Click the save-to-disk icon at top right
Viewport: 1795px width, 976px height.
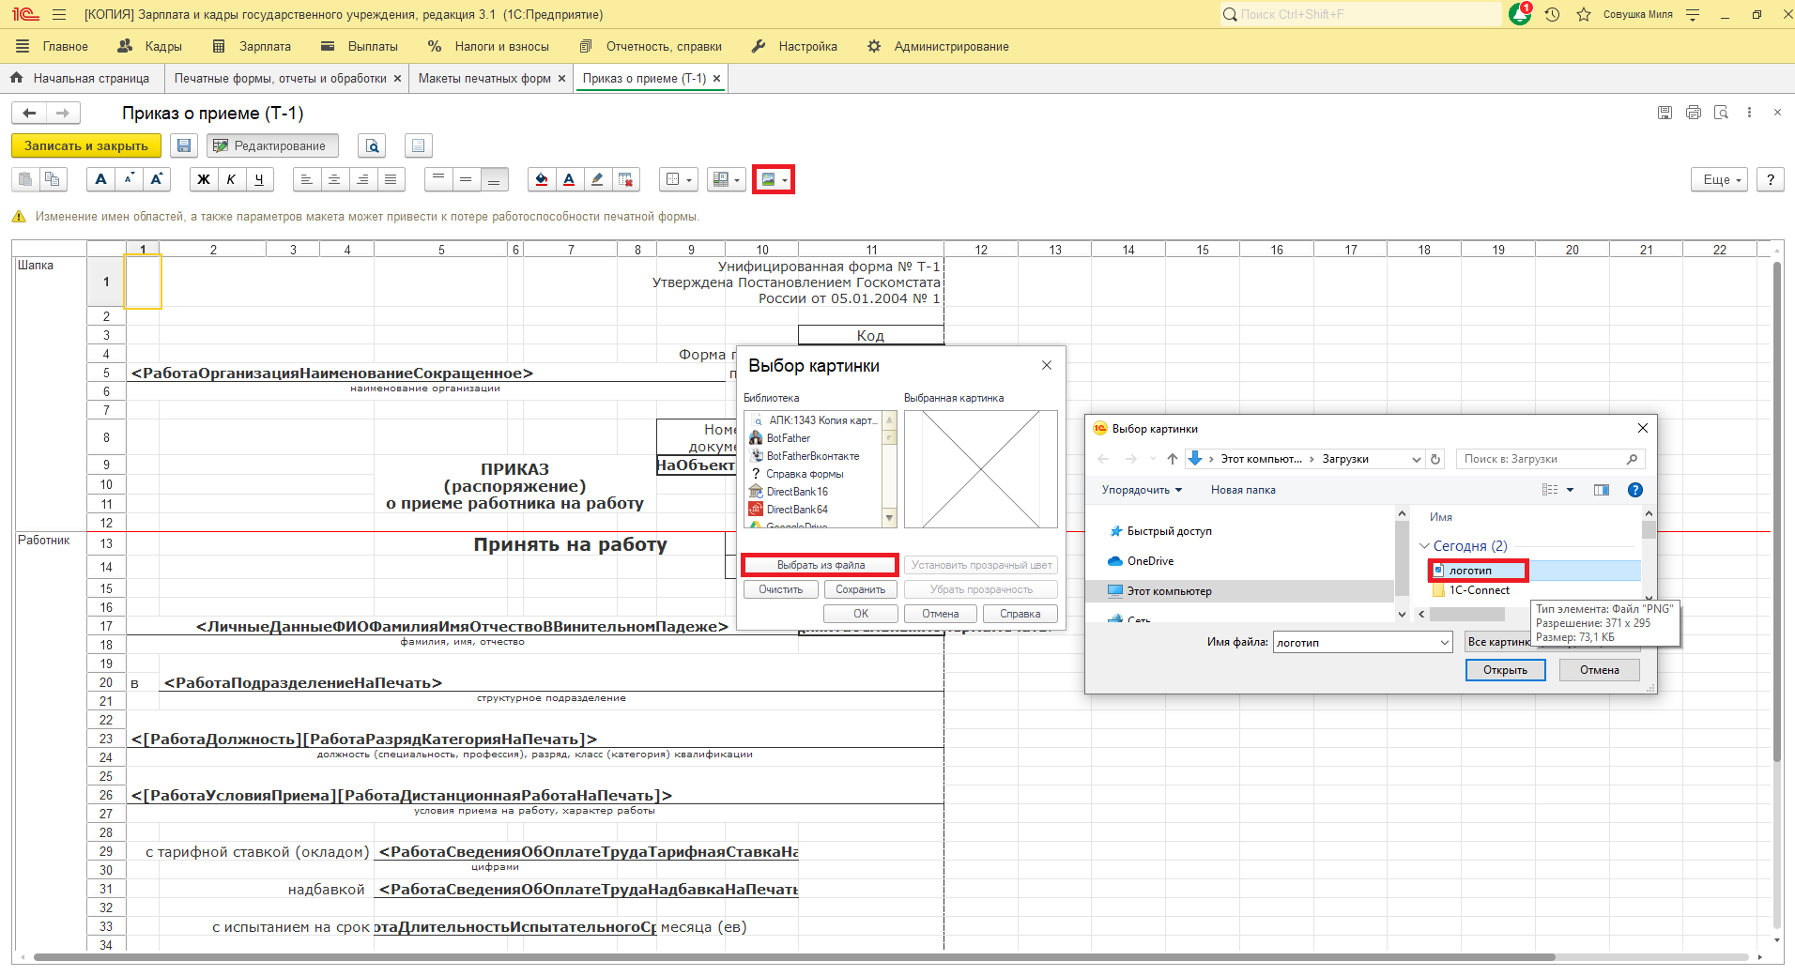[x=1665, y=113]
